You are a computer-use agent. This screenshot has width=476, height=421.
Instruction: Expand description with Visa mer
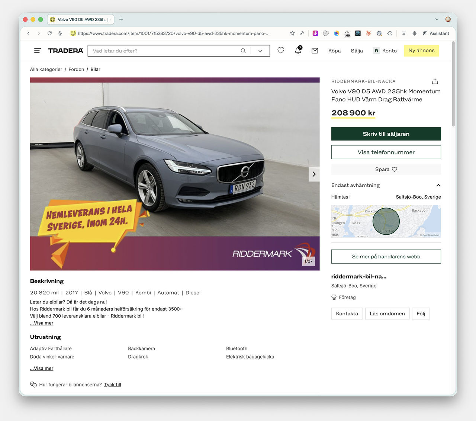[x=42, y=323]
